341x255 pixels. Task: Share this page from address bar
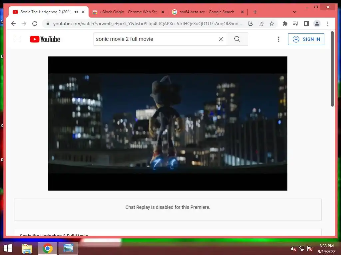click(261, 24)
